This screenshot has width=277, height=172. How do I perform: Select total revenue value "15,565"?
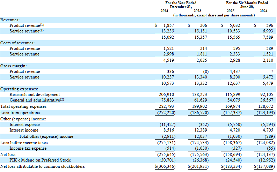[x=234, y=37]
